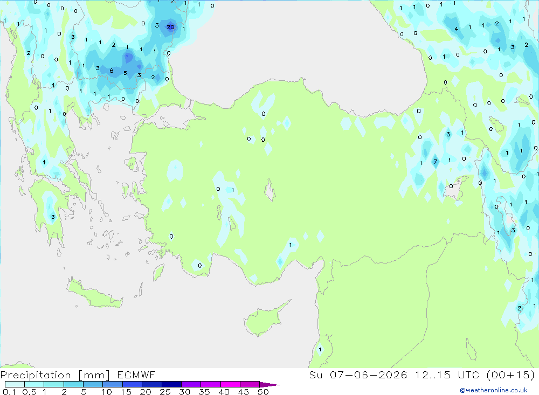
Task: Click the 20–25 mm legend color swatch
Action: point(152,384)
